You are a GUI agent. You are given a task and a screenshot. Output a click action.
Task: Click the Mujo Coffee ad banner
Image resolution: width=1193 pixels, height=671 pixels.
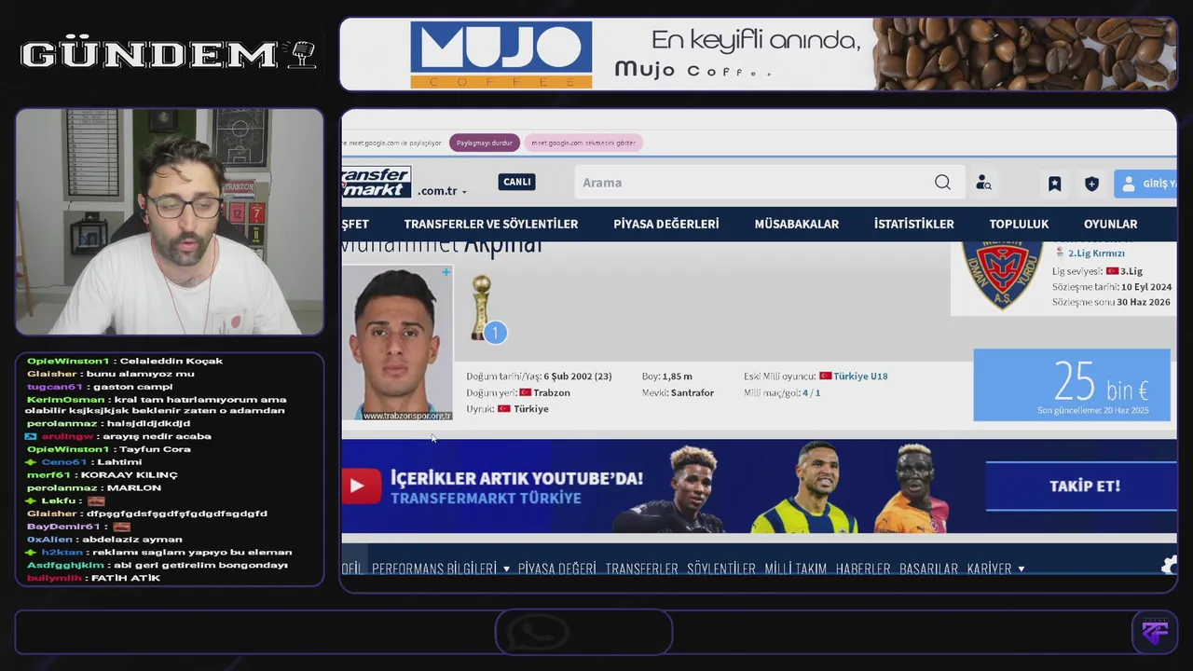point(758,54)
